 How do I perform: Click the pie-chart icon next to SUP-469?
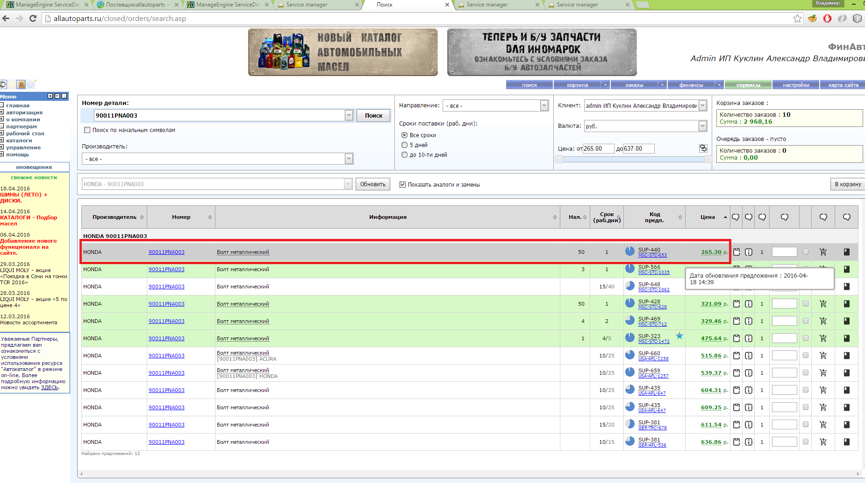coord(630,320)
